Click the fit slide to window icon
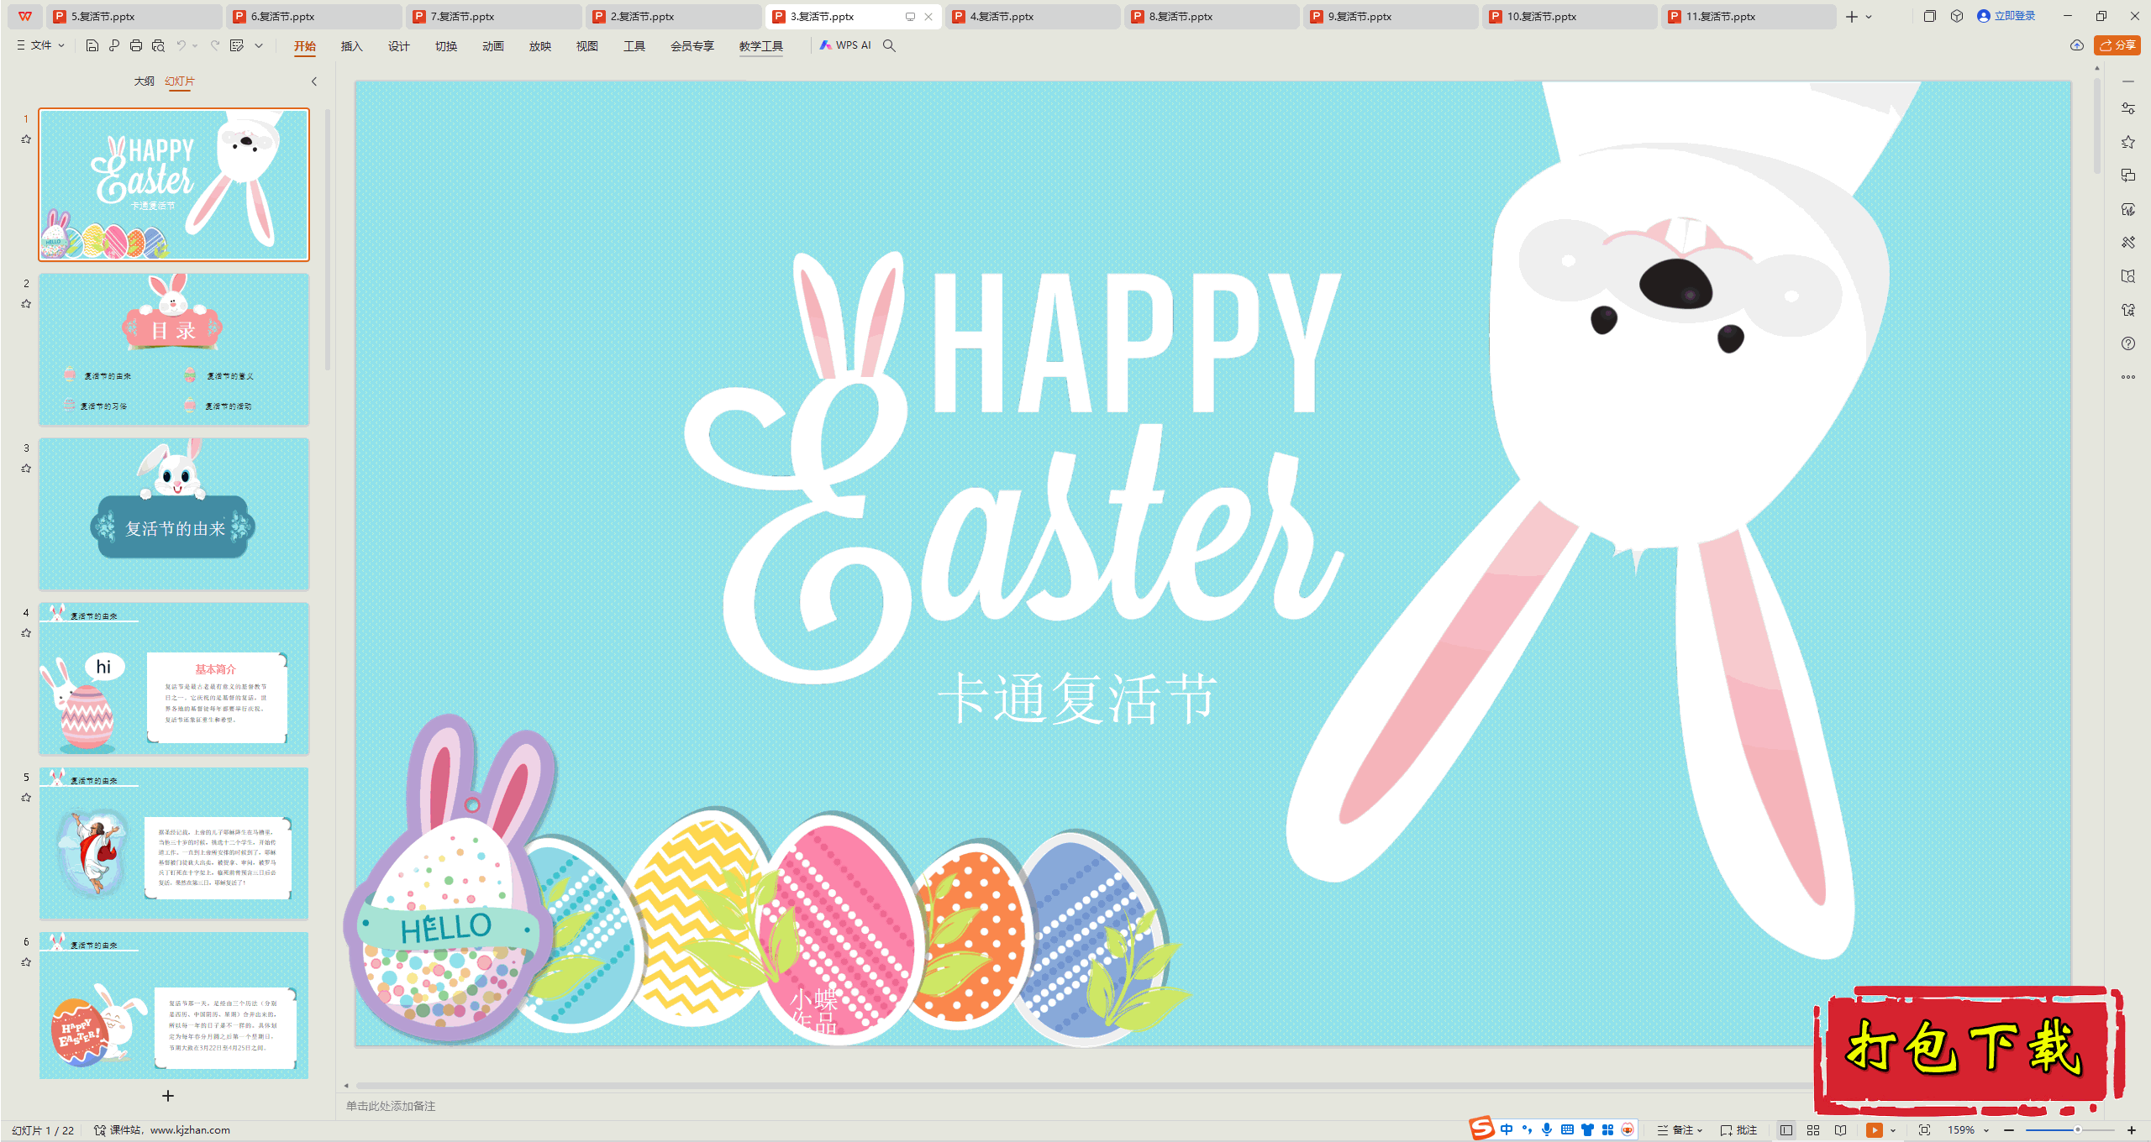The image size is (2151, 1142). 1925,1130
